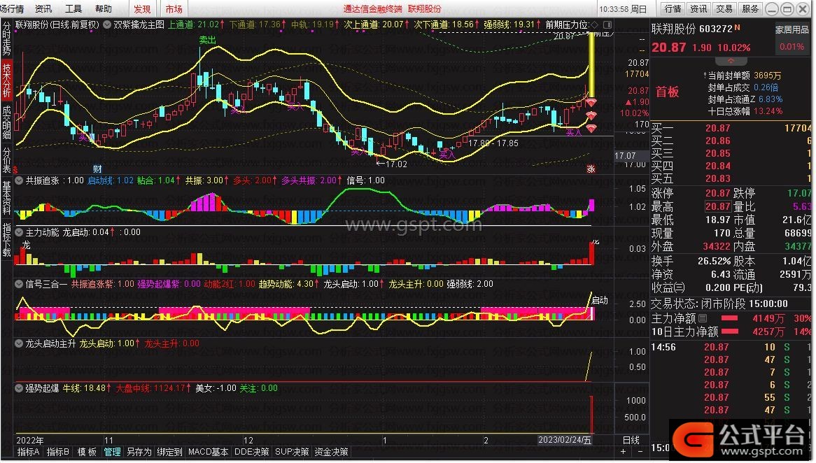Image resolution: width=816 pixels, height=463 pixels.
Task: Click the 14:56 trade row
Action: pos(731,347)
